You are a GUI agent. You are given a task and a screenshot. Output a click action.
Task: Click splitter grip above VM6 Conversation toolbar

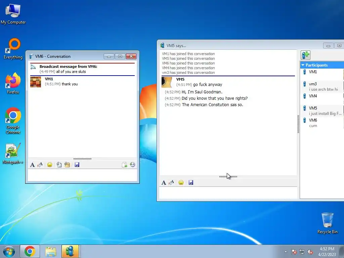(x=82, y=159)
